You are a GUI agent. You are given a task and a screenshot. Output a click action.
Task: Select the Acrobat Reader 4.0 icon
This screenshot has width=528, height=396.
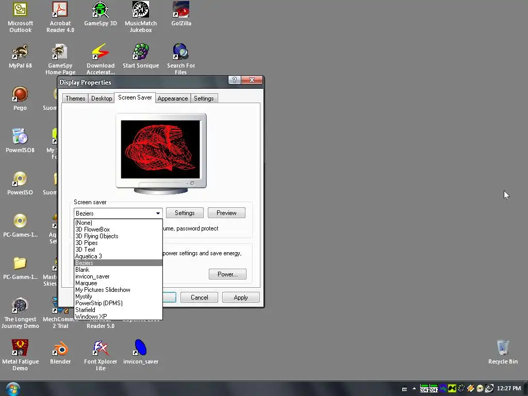pos(60,17)
